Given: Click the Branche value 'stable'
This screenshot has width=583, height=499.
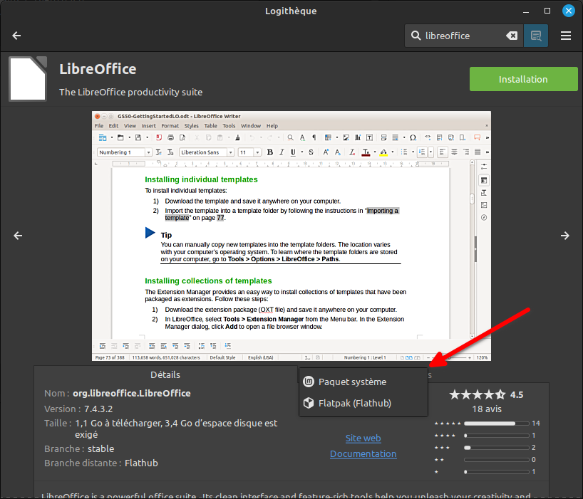Looking at the screenshot, I should pyautogui.click(x=100, y=448).
